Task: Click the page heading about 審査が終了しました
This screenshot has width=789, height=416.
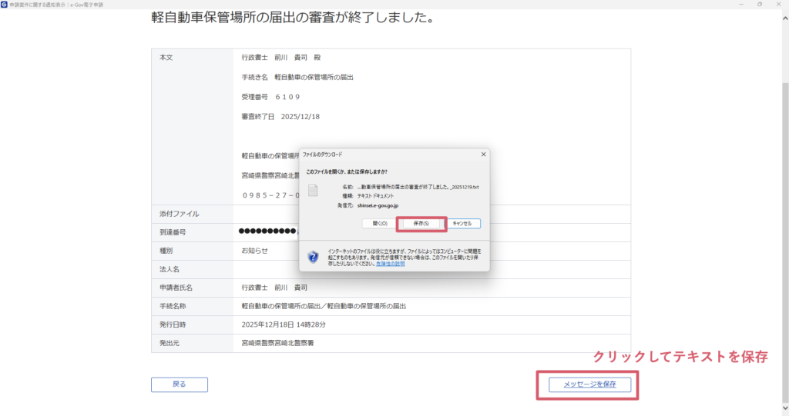Action: [293, 17]
